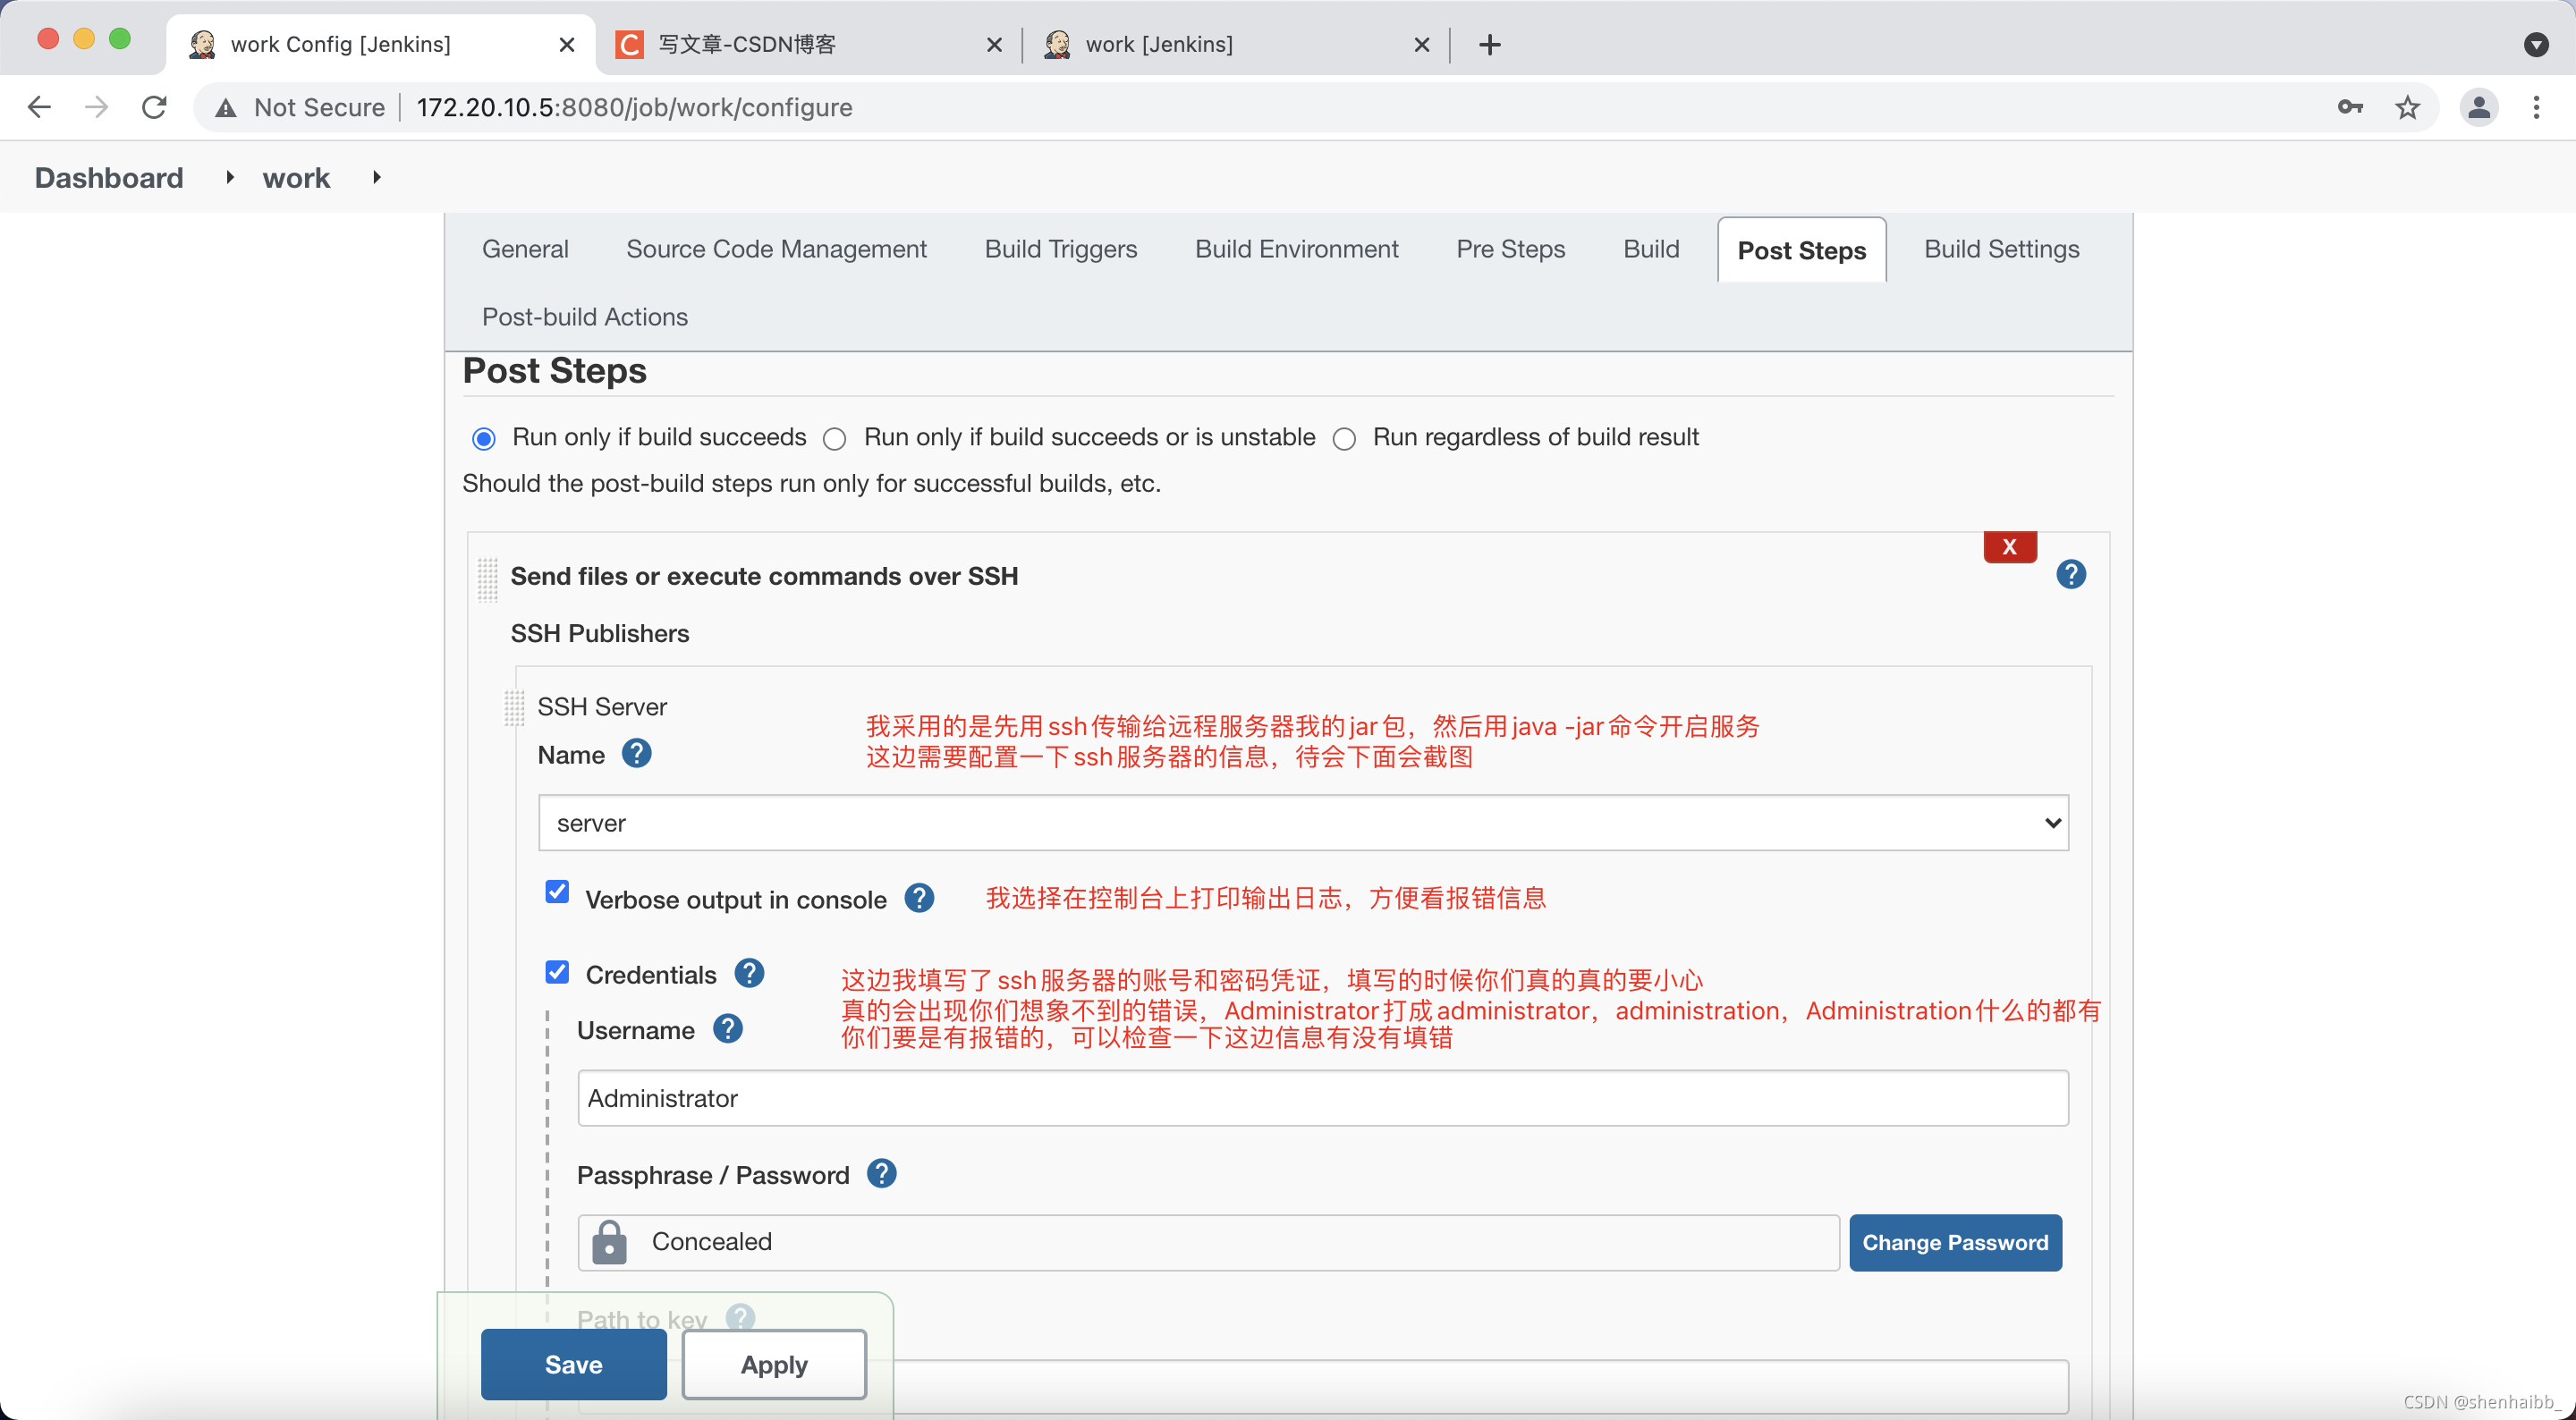This screenshot has width=2576, height=1420.
Task: Open help for Passphrase / Password
Action: pyautogui.click(x=882, y=1174)
